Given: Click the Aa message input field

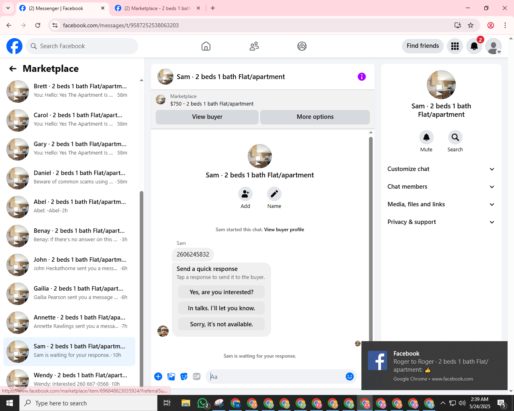Looking at the screenshot, I should 276,376.
